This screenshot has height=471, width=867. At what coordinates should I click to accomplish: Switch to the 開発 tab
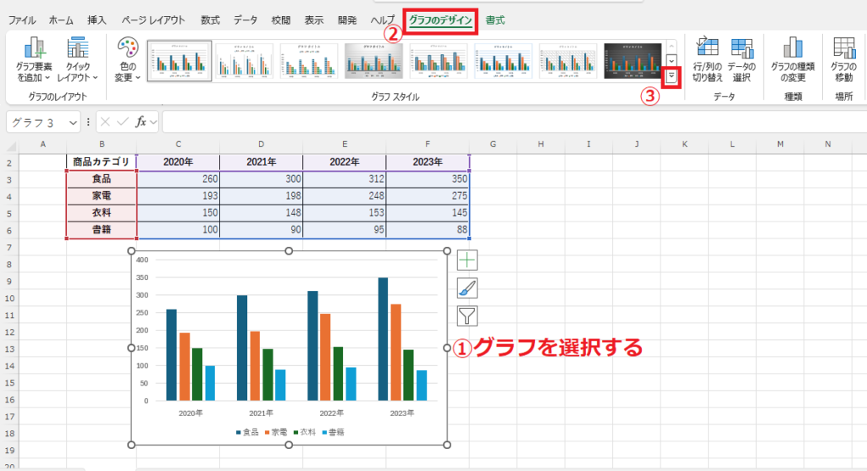347,20
